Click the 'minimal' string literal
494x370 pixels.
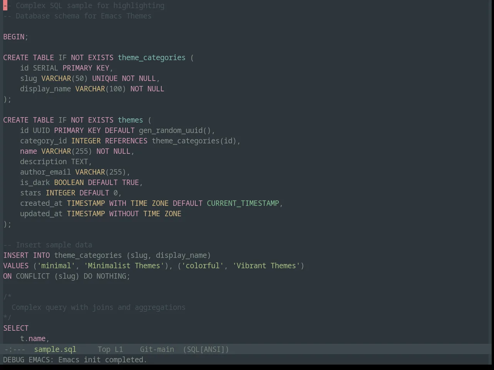coord(56,266)
